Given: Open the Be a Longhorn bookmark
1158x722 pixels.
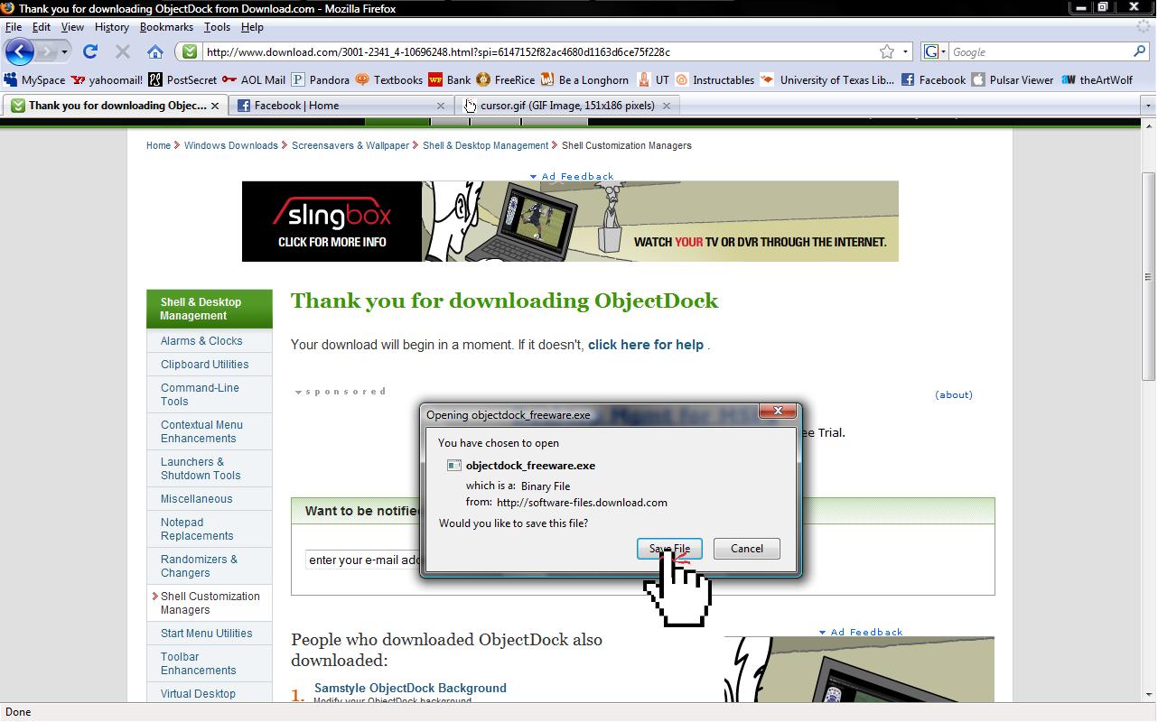Looking at the screenshot, I should 584,79.
